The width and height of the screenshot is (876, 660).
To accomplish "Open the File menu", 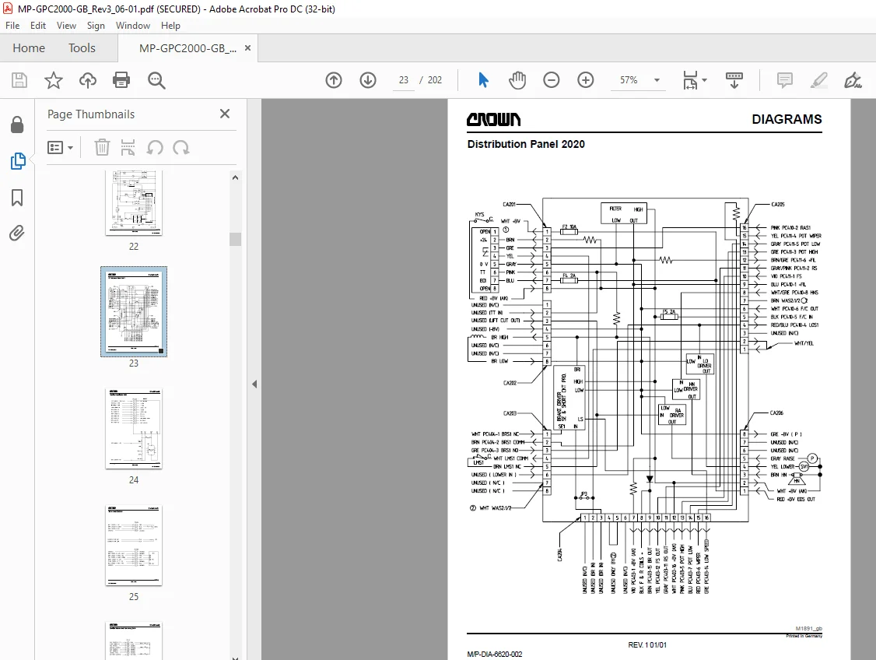I will [x=12, y=26].
